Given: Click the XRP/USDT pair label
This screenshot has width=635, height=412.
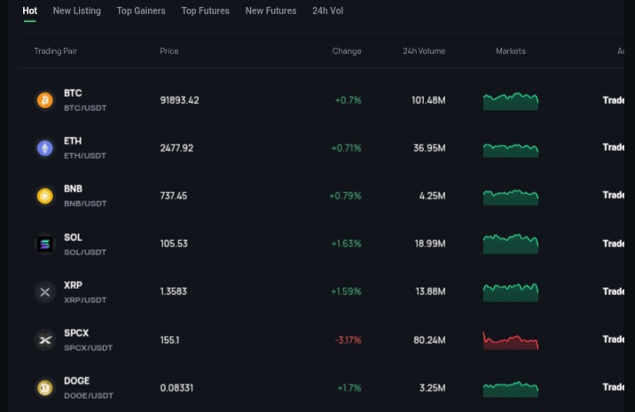Looking at the screenshot, I should pyautogui.click(x=85, y=299).
